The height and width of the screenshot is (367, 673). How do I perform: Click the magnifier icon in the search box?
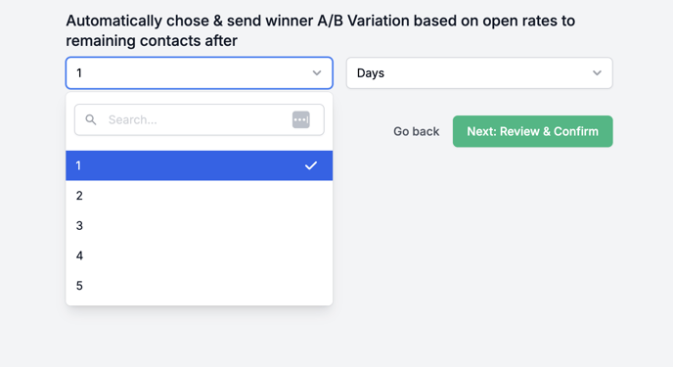91,119
